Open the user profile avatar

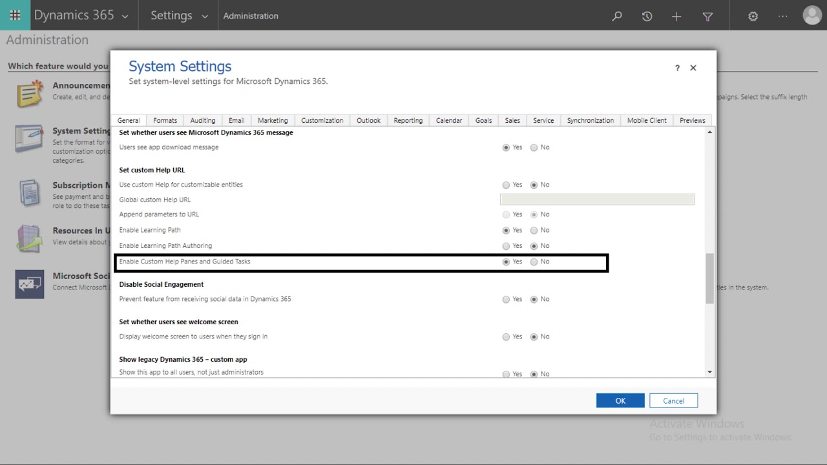click(812, 15)
